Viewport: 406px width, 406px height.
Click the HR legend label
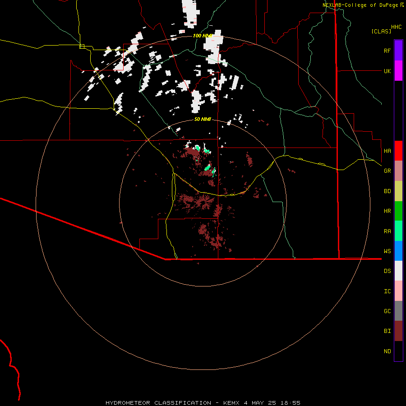coord(387,211)
